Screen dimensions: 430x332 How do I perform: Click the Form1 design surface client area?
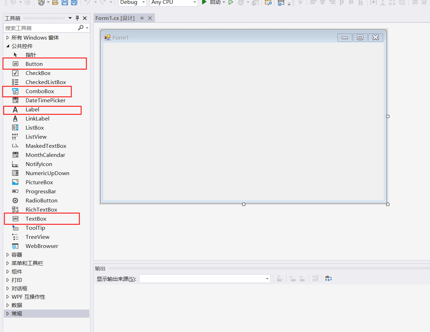(244, 122)
